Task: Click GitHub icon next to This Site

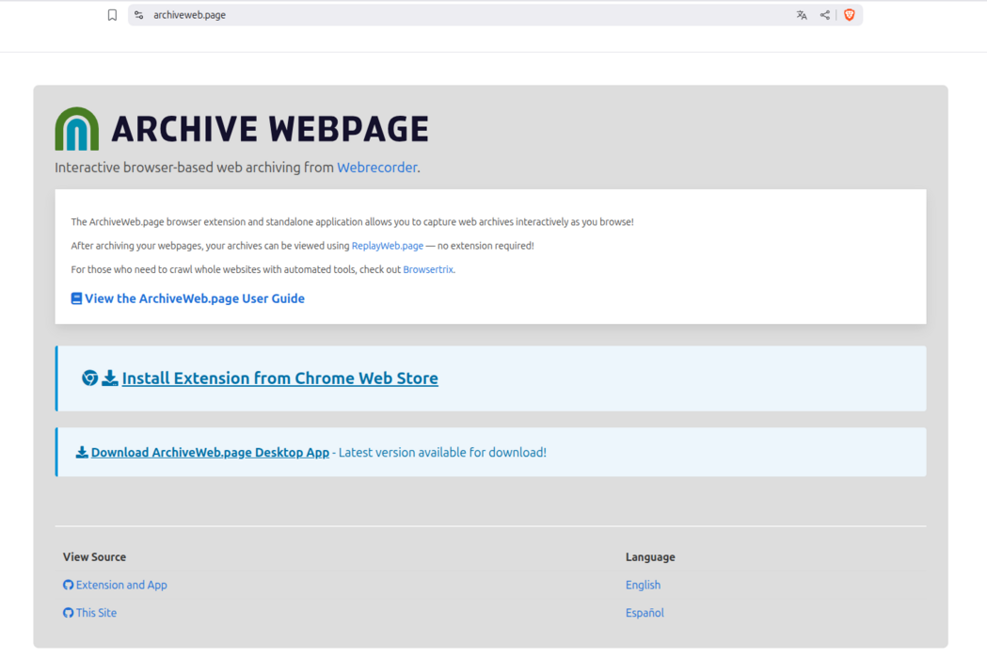Action: click(68, 613)
